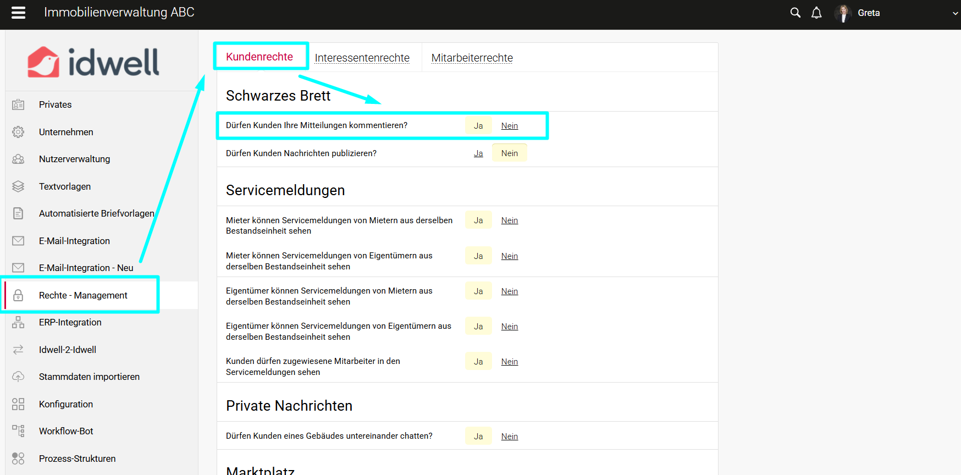Viewport: 961px width, 475px height.
Task: Open the hamburger menu icon
Action: (19, 13)
